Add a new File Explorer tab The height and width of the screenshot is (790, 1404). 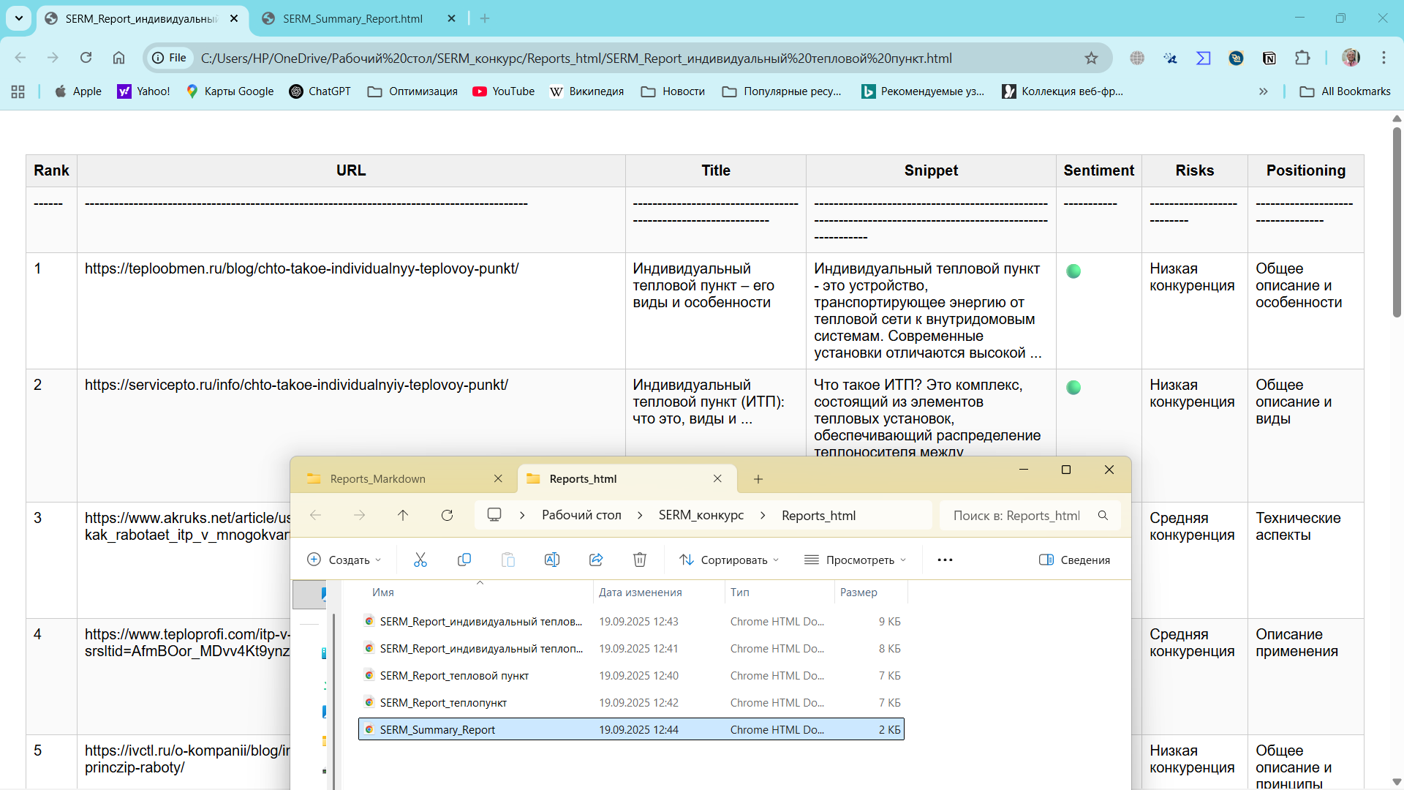[758, 479]
